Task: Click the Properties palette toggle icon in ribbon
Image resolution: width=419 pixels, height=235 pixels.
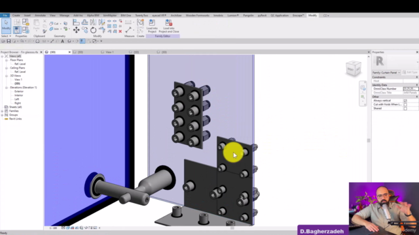Action: tap(17, 30)
